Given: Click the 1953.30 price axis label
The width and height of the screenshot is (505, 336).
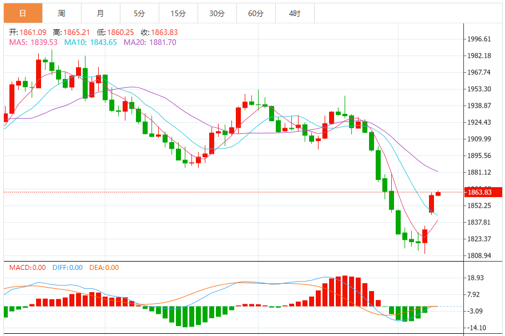Looking at the screenshot, I should (x=479, y=89).
